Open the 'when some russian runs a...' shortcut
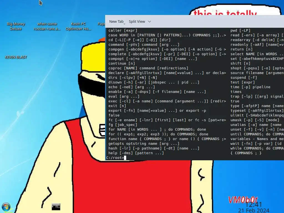Image resolution: width=284 pixels, height=213 pixels. coord(47,26)
